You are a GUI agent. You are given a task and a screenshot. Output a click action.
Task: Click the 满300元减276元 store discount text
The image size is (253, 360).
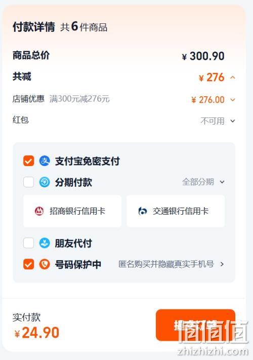tap(79, 99)
